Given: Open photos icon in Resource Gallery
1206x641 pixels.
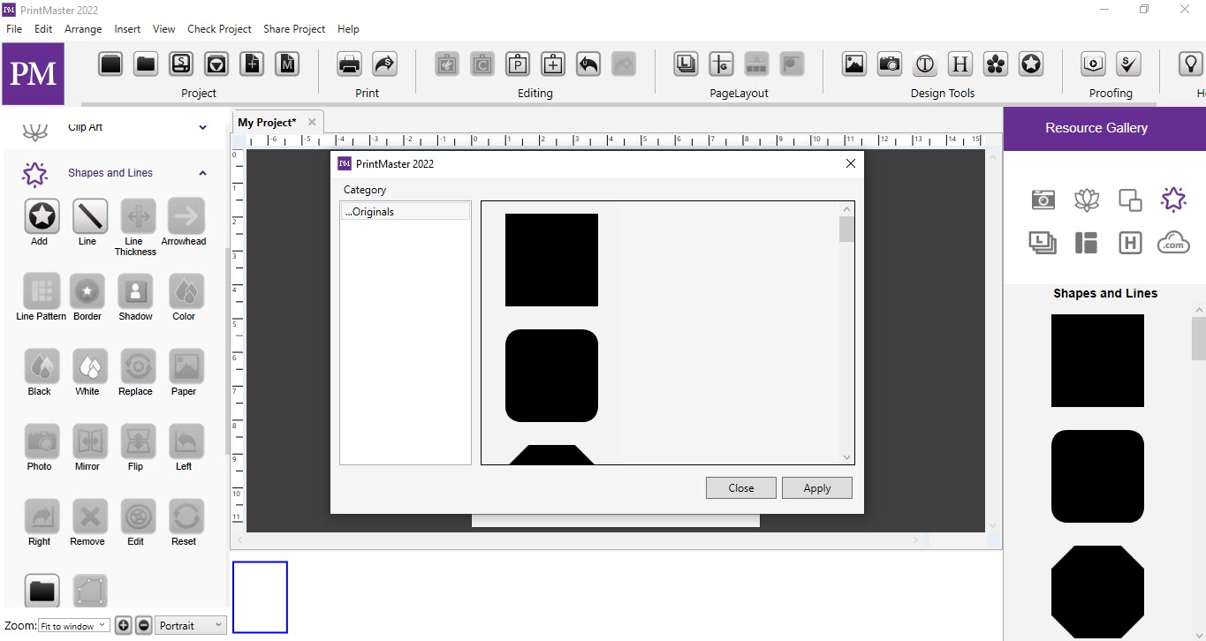Looking at the screenshot, I should 1043,200.
